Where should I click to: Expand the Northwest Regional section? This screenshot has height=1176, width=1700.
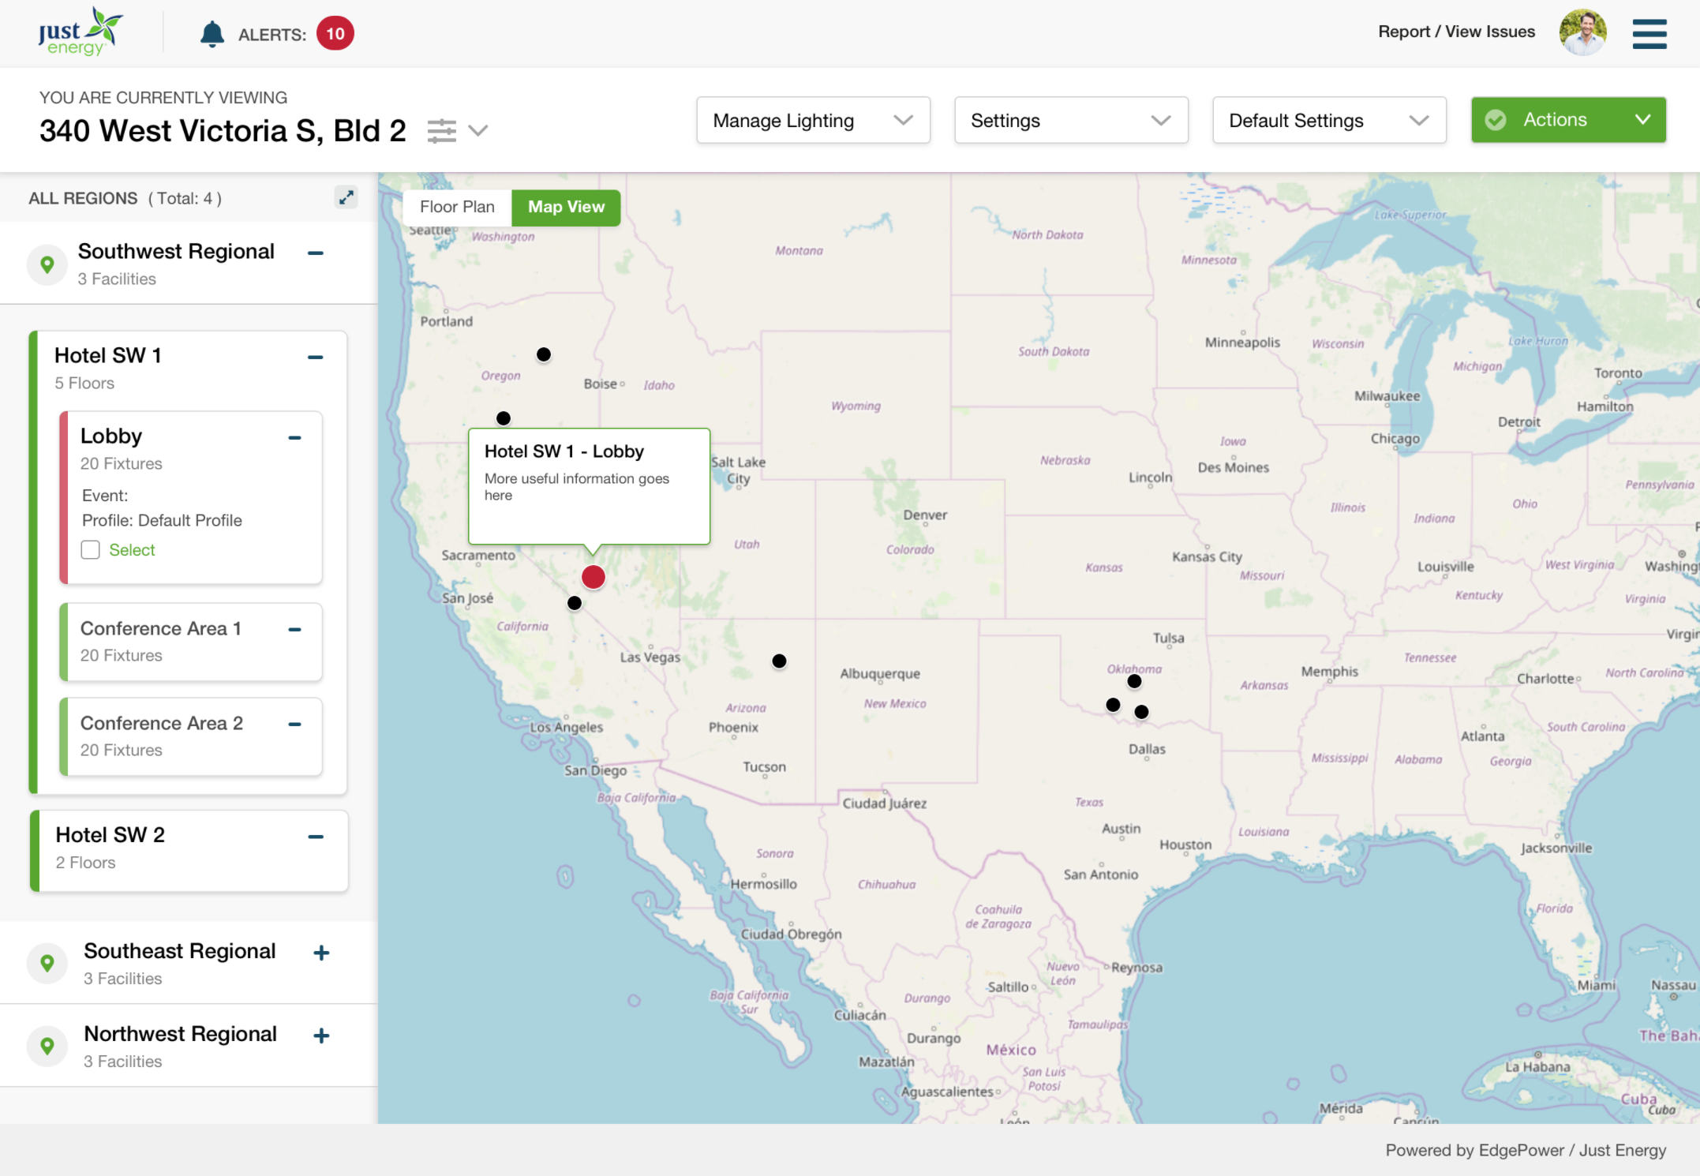[321, 1036]
